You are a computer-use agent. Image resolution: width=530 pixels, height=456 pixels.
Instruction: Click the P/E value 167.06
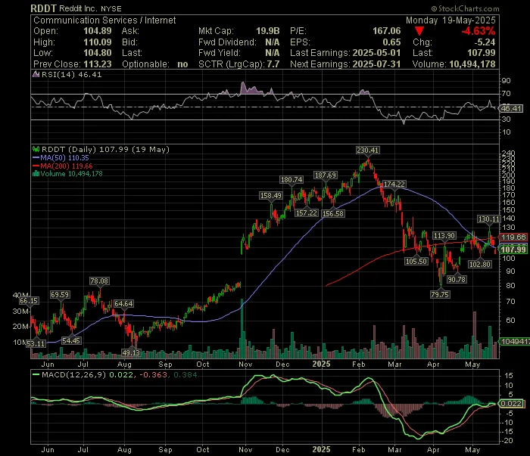[387, 31]
